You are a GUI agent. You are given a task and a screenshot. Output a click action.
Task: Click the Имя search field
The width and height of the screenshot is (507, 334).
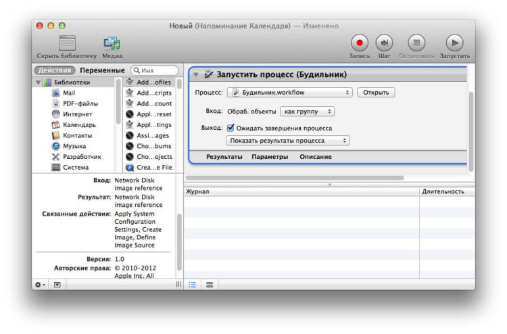[155, 70]
